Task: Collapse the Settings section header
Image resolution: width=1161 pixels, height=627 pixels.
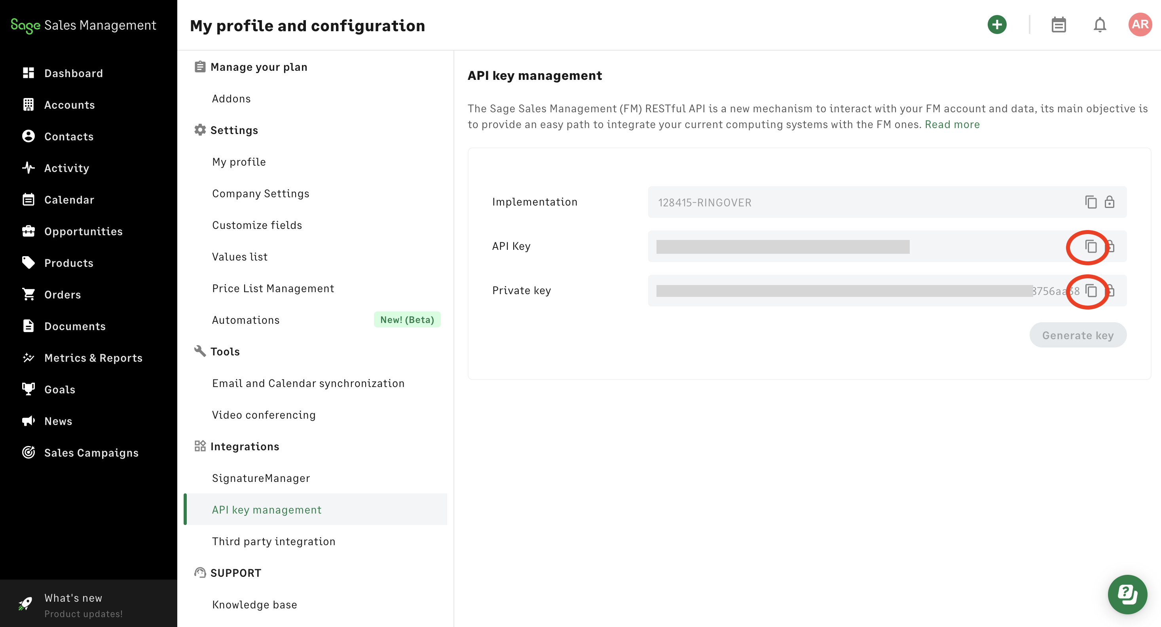Action: tap(234, 130)
